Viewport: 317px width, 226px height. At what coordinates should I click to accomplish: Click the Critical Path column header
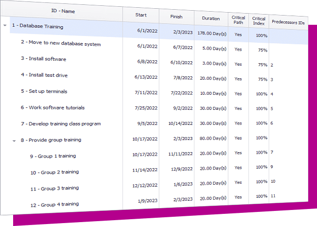[x=238, y=20]
